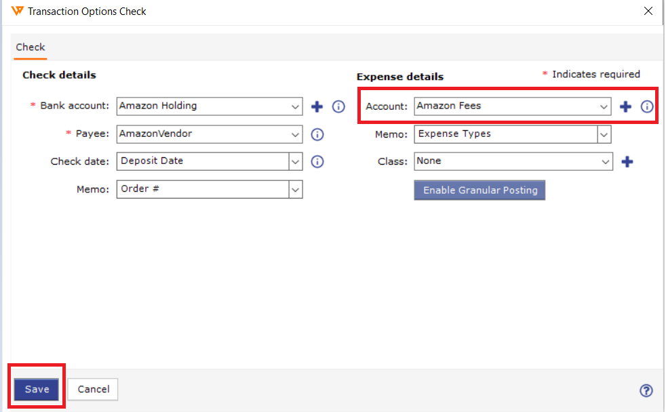Select the Check tab
The image size is (666, 412).
[30, 47]
